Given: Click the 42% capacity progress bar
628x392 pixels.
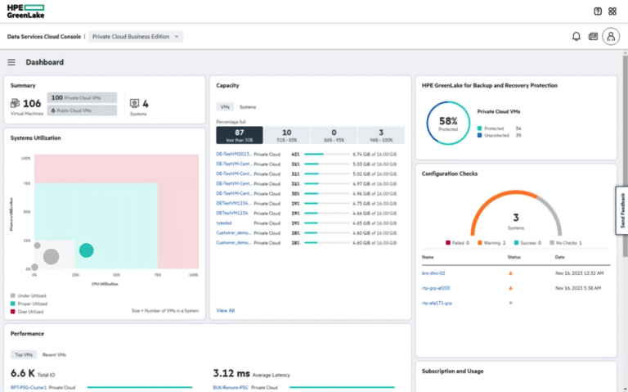Looking at the screenshot, I should [x=327, y=155].
